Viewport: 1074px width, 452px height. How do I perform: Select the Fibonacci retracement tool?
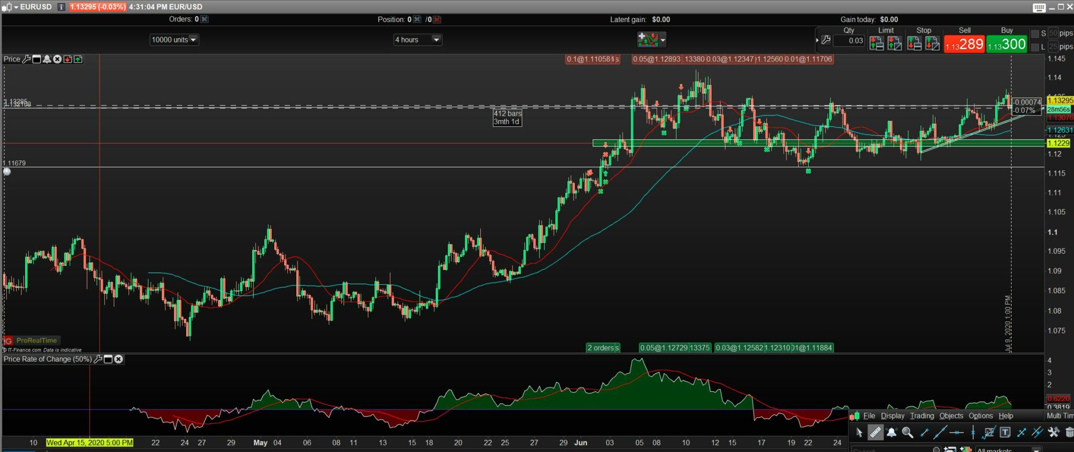[989, 433]
